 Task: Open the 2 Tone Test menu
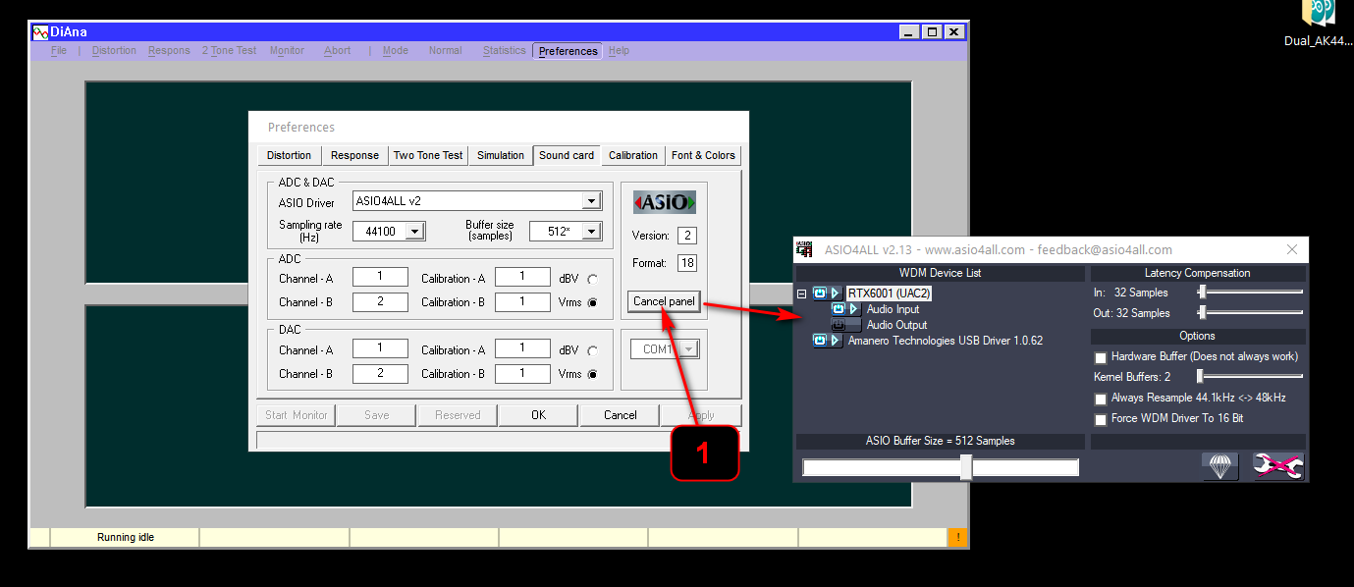229,51
